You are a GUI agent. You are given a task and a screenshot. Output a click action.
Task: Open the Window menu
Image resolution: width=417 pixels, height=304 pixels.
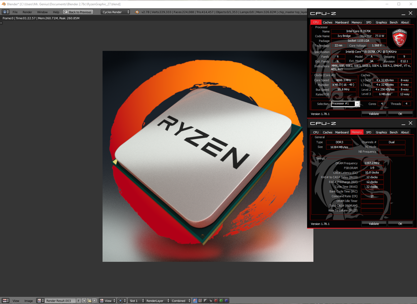pos(42,12)
